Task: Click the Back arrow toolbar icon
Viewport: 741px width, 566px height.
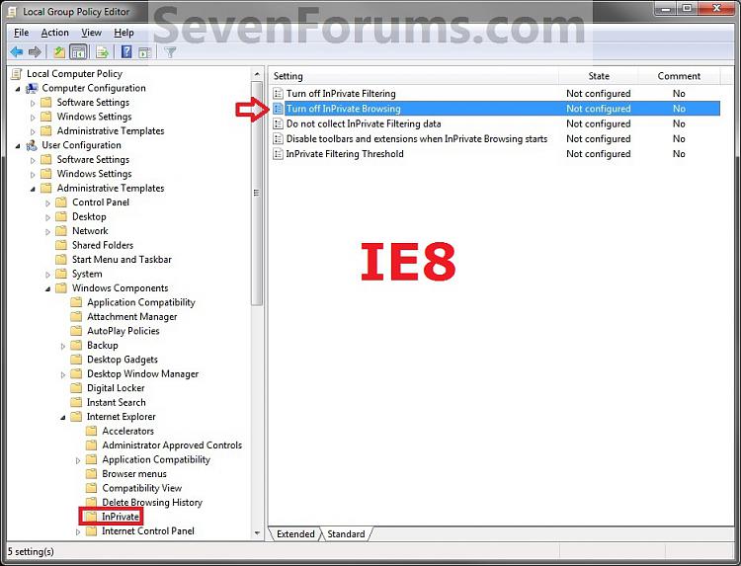Action: point(17,52)
